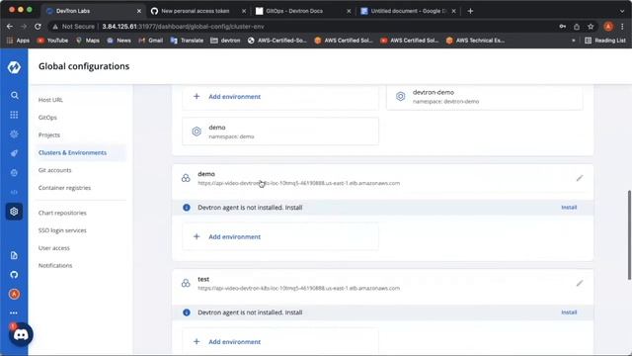Viewport: 632px width, 356px height.
Task: Open Apps bookmark shortcut
Action: pos(18,41)
